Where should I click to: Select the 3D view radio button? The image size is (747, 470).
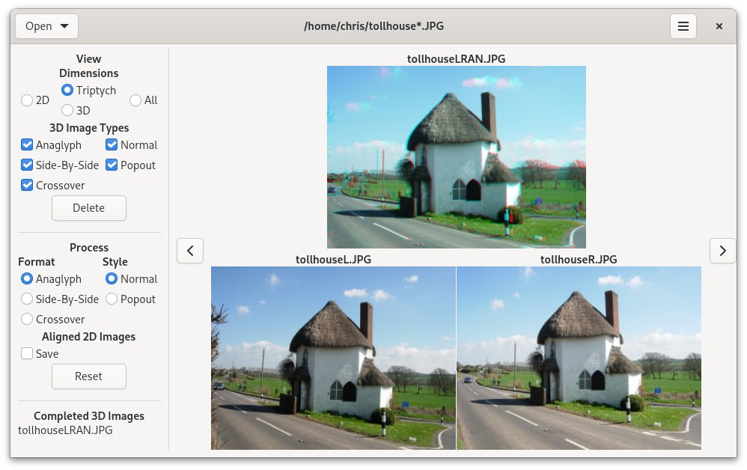point(67,111)
